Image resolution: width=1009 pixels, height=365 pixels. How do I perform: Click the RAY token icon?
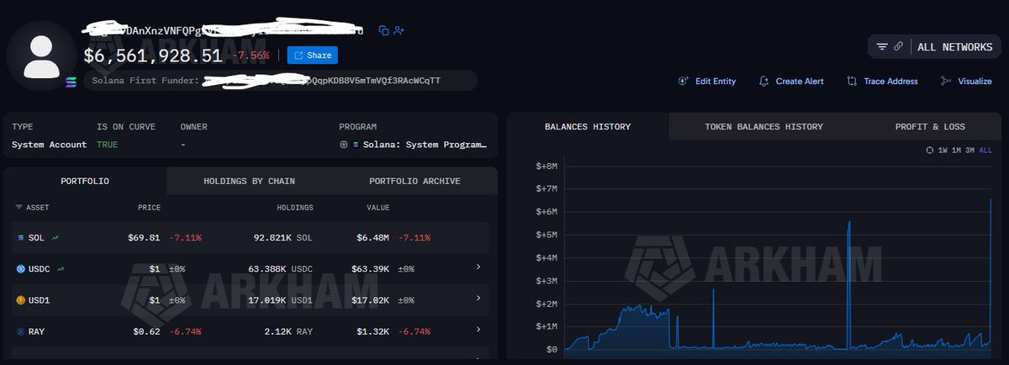[21, 331]
